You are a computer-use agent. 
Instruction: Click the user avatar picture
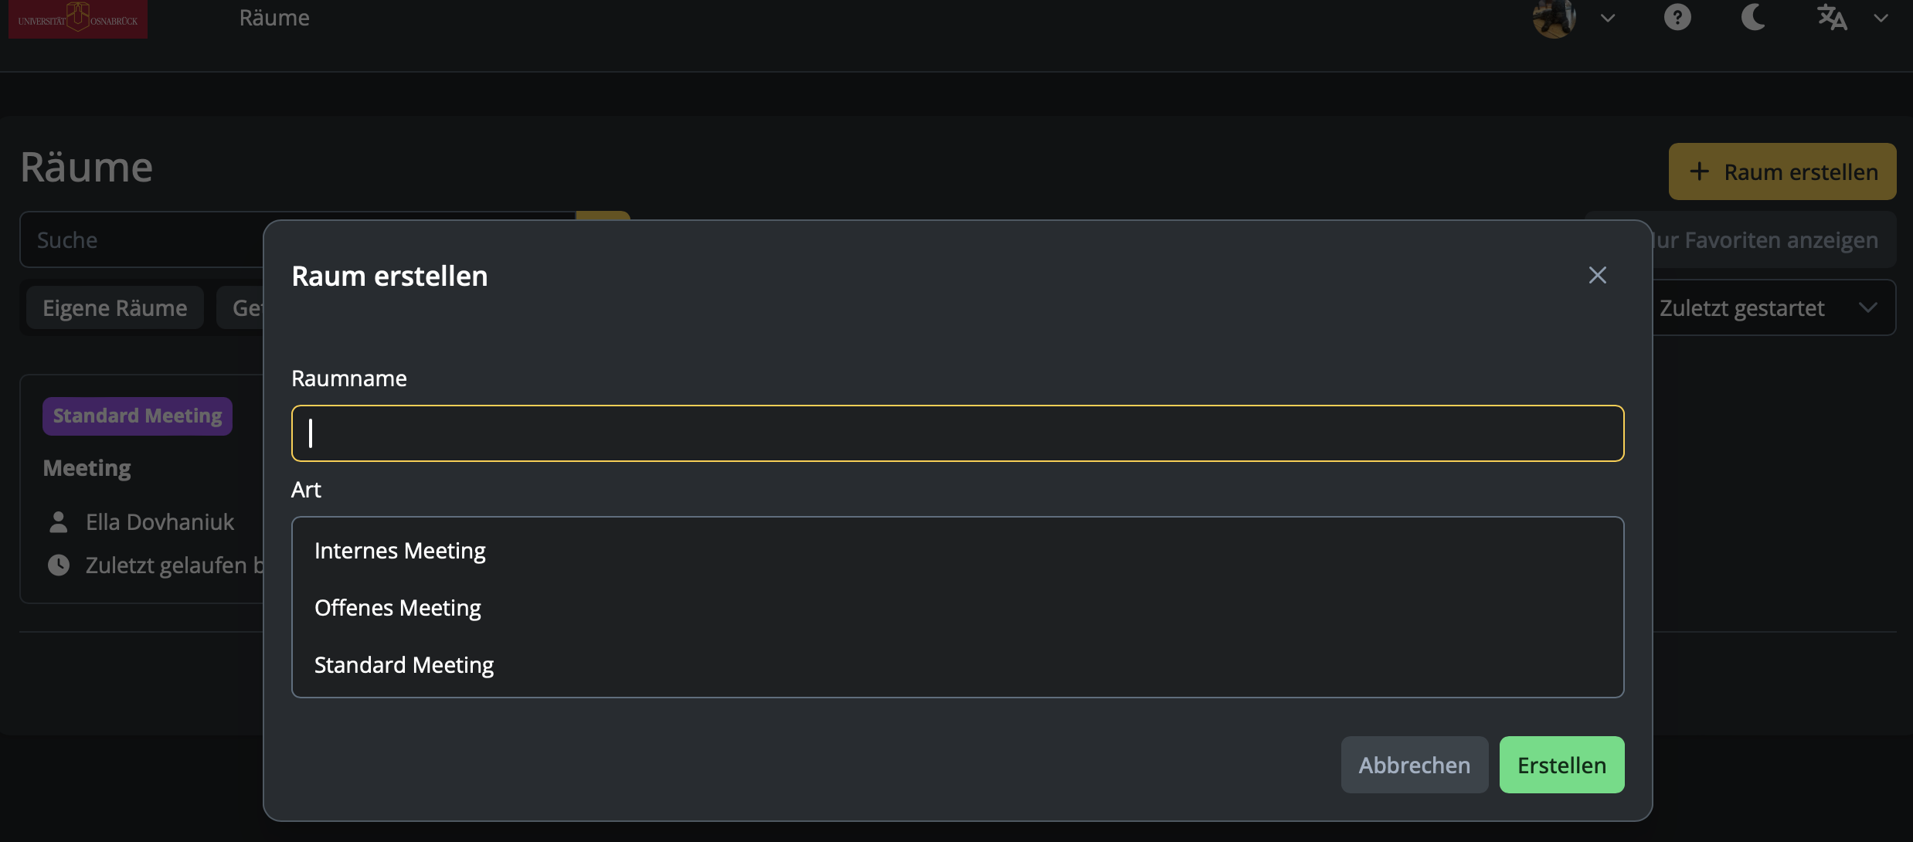[x=1554, y=18]
